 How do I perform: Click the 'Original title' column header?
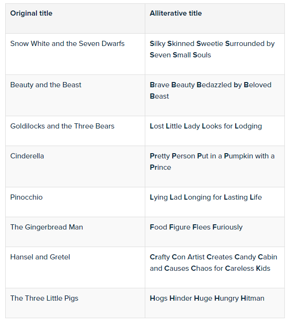[31, 13]
